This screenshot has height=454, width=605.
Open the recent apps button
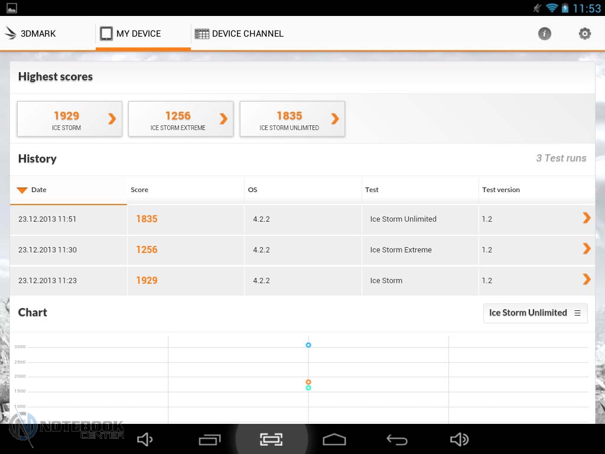[x=209, y=439]
